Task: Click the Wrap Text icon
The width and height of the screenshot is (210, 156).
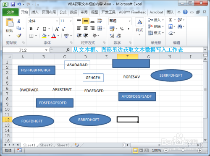Action: click(100, 21)
